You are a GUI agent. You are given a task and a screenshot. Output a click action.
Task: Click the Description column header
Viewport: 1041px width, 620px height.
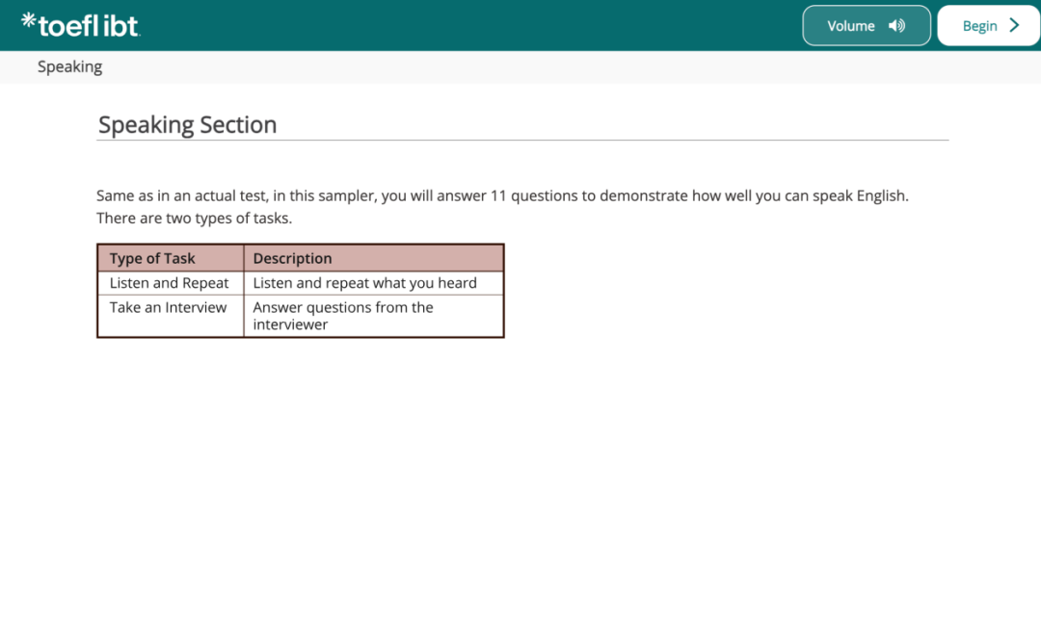(x=292, y=258)
